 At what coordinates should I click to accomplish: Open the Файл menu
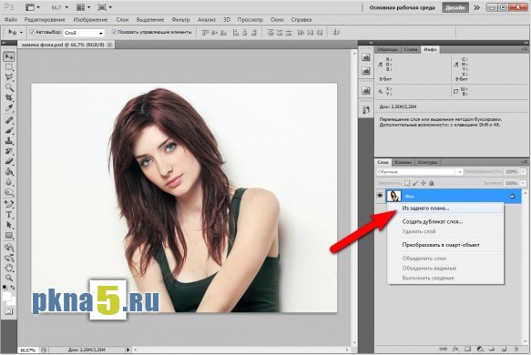pyautogui.click(x=11, y=20)
